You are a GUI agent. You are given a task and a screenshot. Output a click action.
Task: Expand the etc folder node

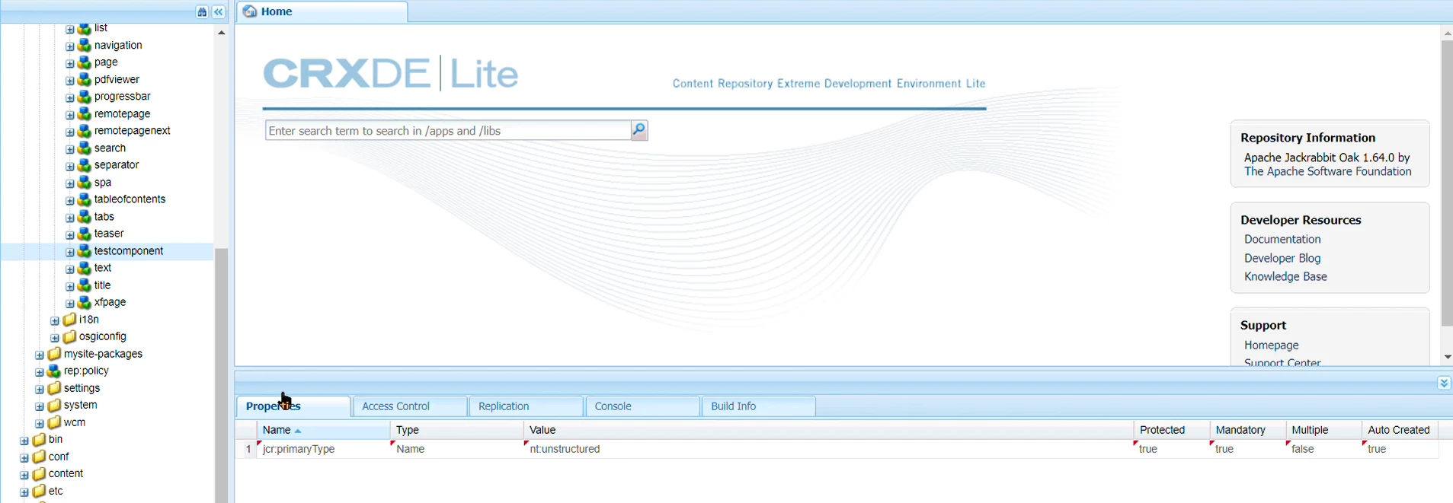[24, 492]
